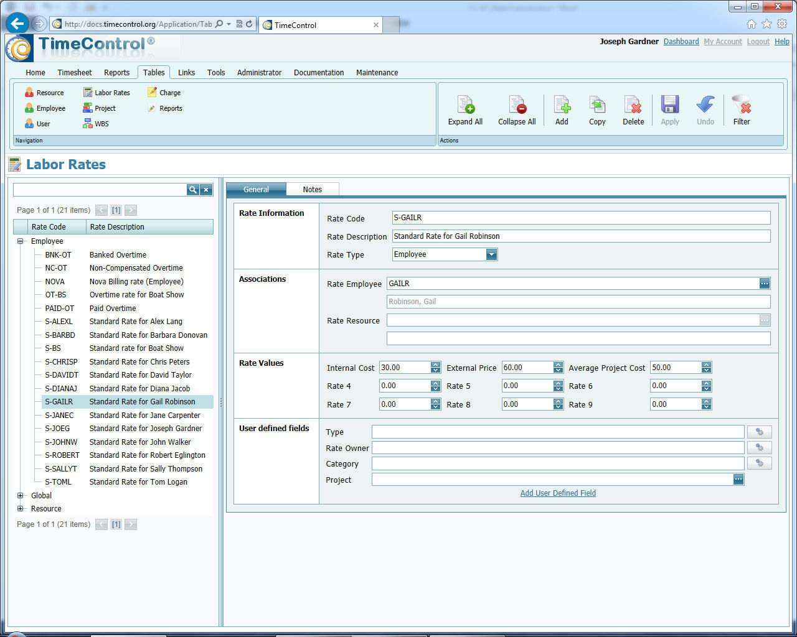797x637 pixels.
Task: Click the Expand All toolbar icon
Action: click(x=465, y=105)
